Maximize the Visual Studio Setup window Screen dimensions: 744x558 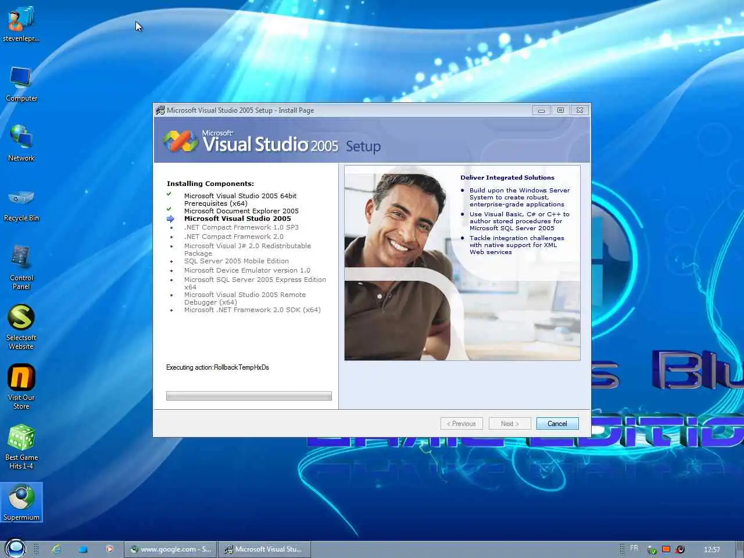point(560,110)
